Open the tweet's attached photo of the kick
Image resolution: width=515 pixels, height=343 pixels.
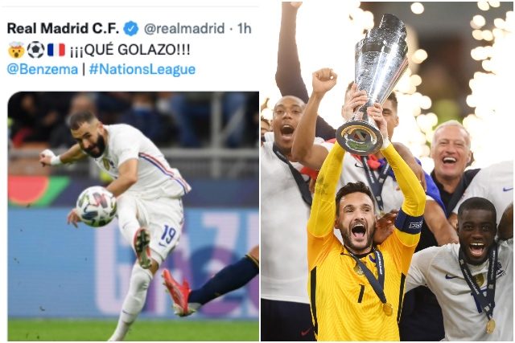pos(133,216)
